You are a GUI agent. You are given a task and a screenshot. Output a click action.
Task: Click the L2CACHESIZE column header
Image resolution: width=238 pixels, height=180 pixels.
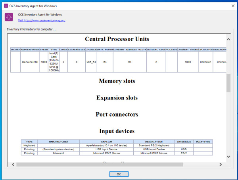coord(77,50)
